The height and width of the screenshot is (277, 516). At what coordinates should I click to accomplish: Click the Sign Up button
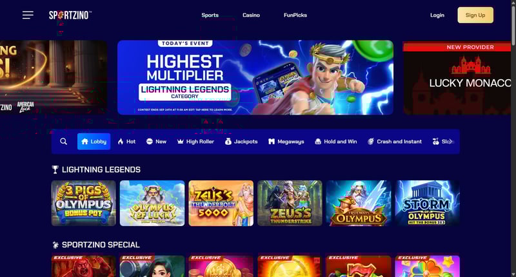coord(475,15)
